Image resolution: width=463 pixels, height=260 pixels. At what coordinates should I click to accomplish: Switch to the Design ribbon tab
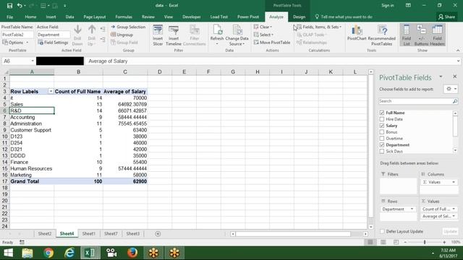pos(299,17)
